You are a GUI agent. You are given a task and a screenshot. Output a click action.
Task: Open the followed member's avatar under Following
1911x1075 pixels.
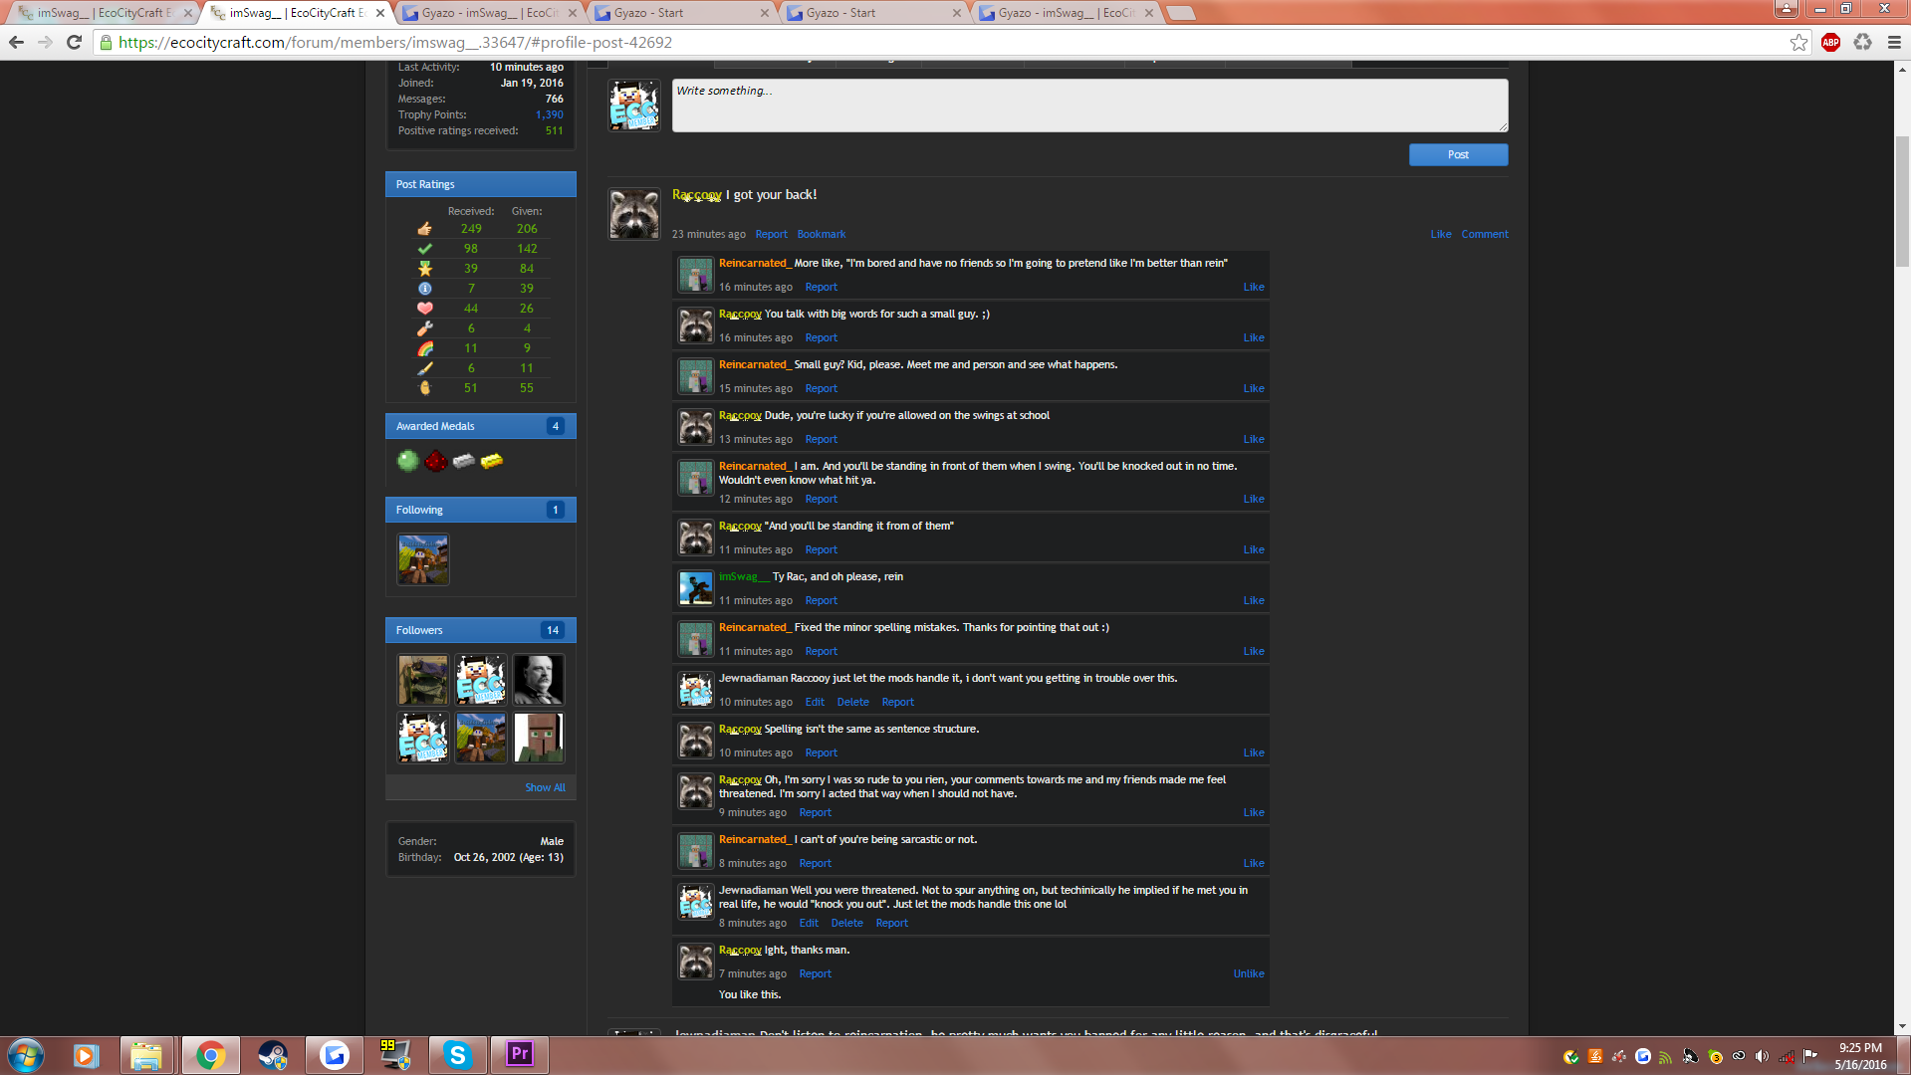click(423, 558)
